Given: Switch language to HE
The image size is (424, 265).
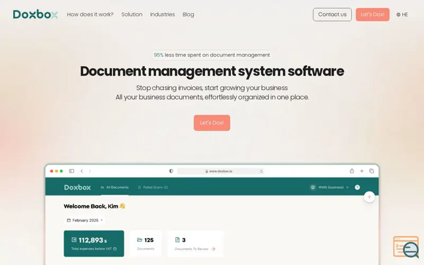Looking at the screenshot, I should [402, 15].
